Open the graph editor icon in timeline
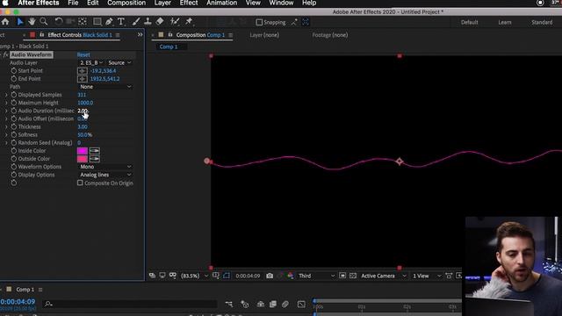Screen dimensions: 562x316 pyautogui.click(x=301, y=305)
